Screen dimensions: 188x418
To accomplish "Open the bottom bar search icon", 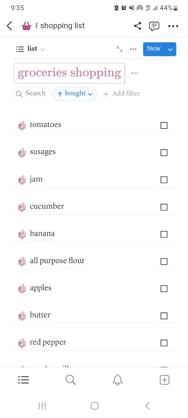I will (70, 380).
